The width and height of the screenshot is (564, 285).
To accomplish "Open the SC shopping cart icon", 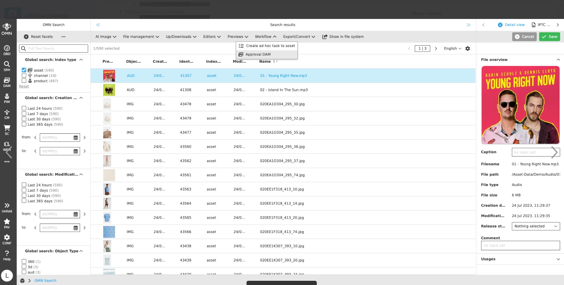I will click(7, 130).
